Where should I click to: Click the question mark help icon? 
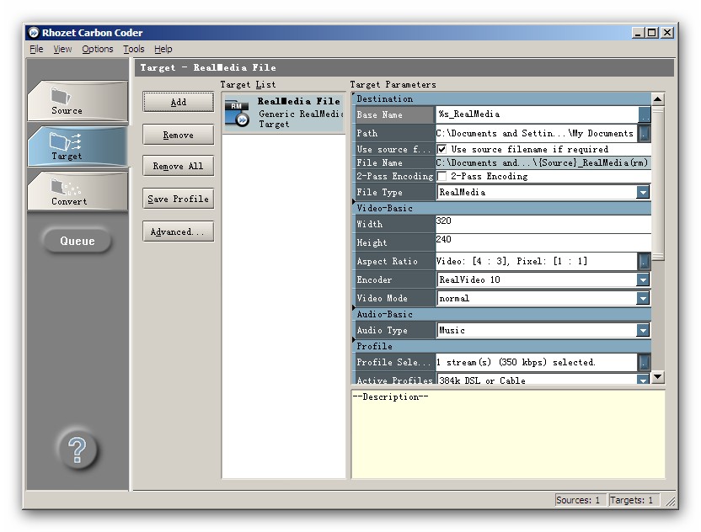(x=77, y=450)
